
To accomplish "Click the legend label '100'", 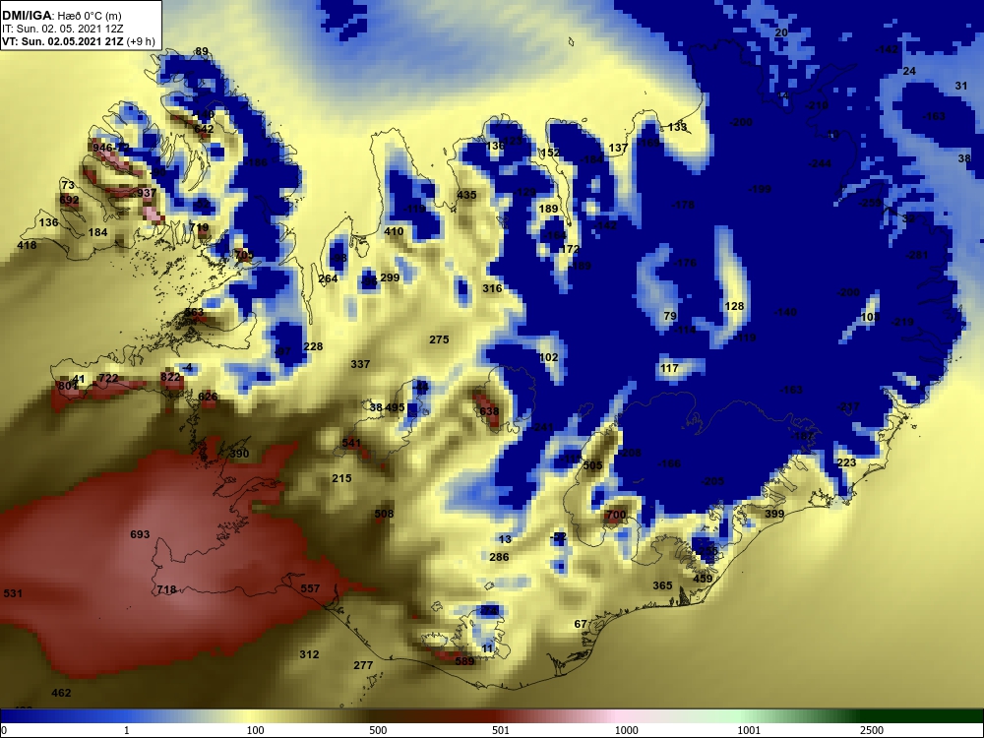I will 255,730.
